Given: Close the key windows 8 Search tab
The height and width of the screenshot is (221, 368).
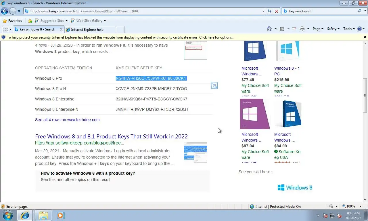Looking at the screenshot, I should pyautogui.click(x=61, y=29).
